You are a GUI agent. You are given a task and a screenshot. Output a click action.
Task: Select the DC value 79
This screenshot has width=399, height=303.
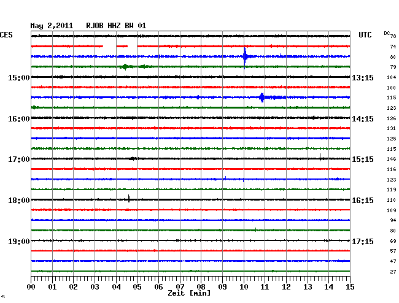393,67
